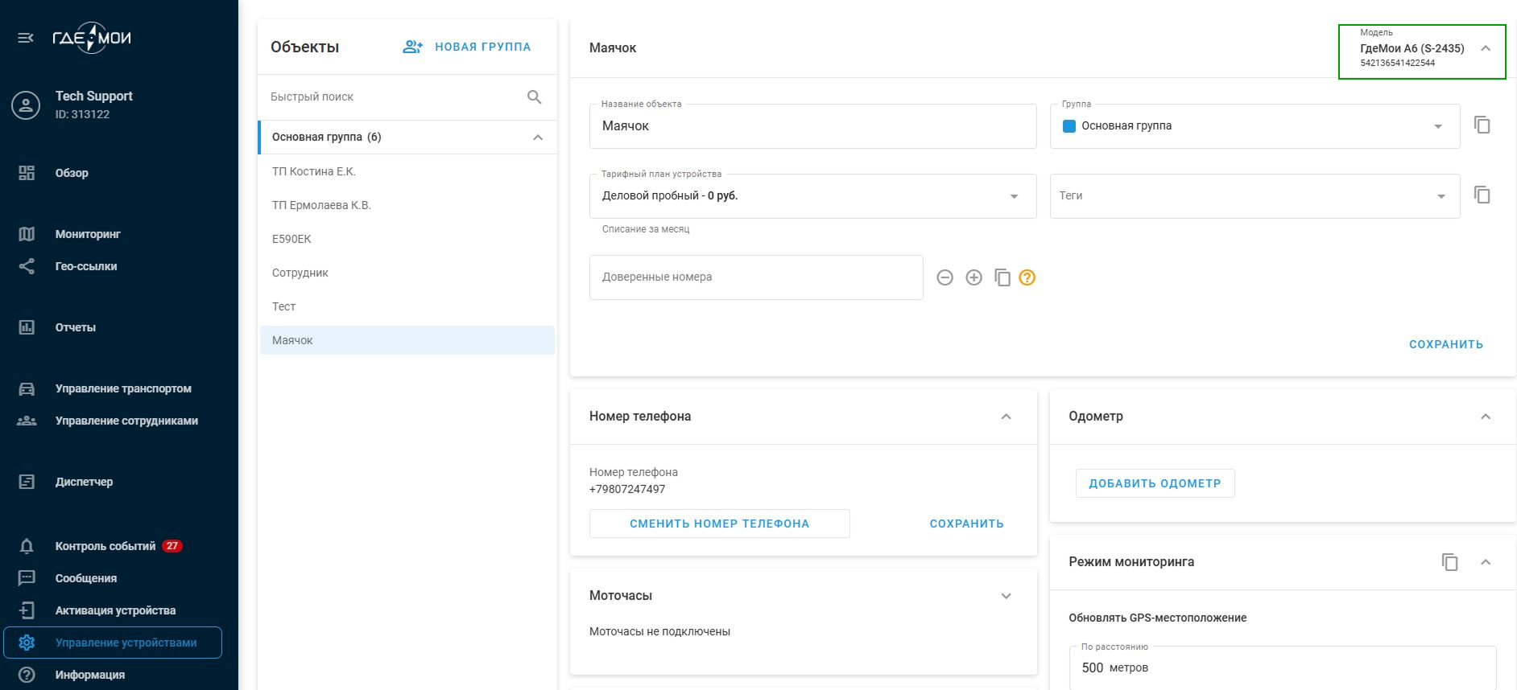The width and height of the screenshot is (1517, 690).
Task: Click the ДОБАВИТЬ ОДОМЕТР button
Action: pyautogui.click(x=1155, y=483)
